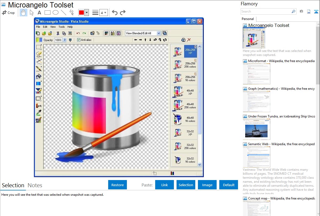Pick the straight line tool
Screen dimensions: 320x216
point(64,13)
